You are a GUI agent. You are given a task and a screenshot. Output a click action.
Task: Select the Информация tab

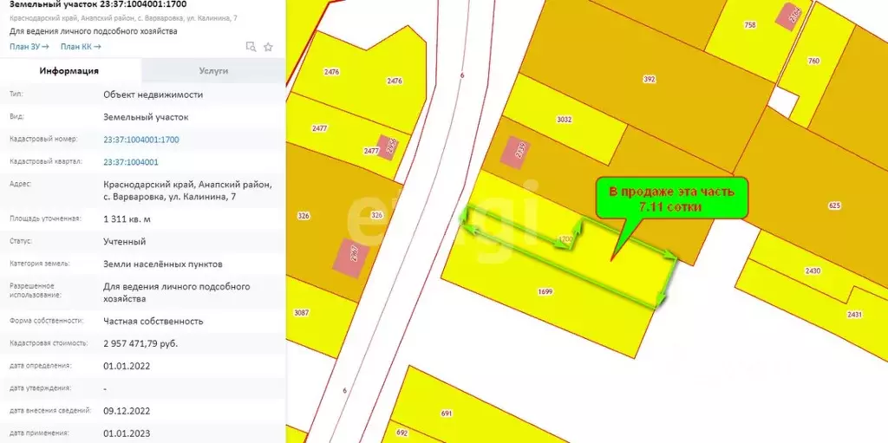point(70,71)
